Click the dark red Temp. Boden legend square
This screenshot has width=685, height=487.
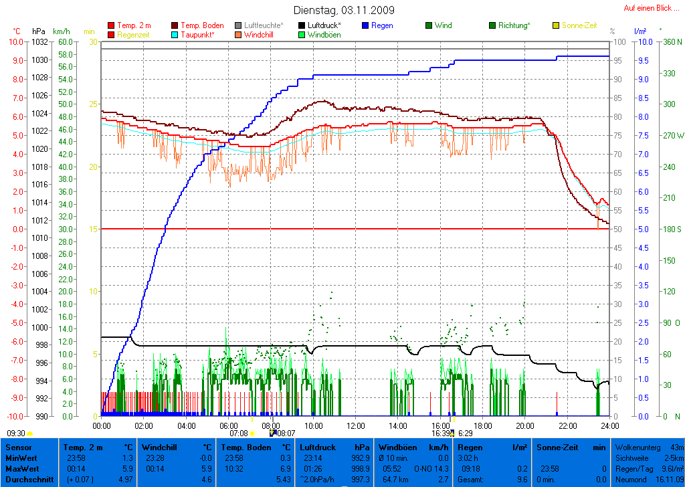click(175, 25)
